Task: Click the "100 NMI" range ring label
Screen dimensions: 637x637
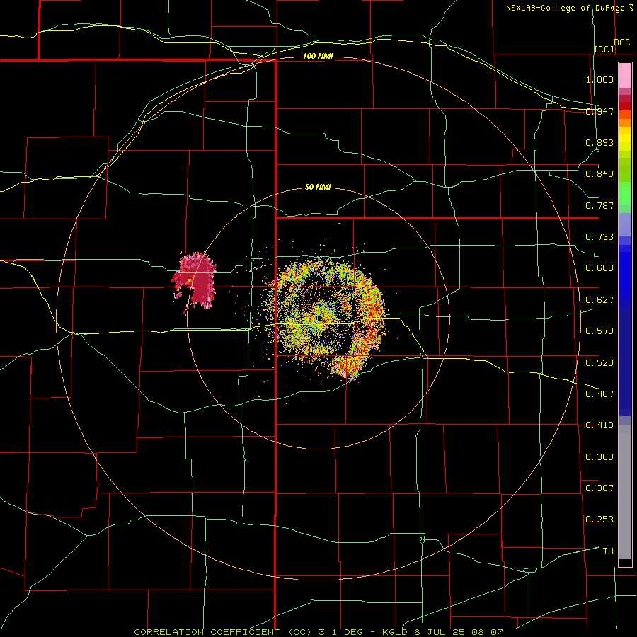Action: click(318, 56)
